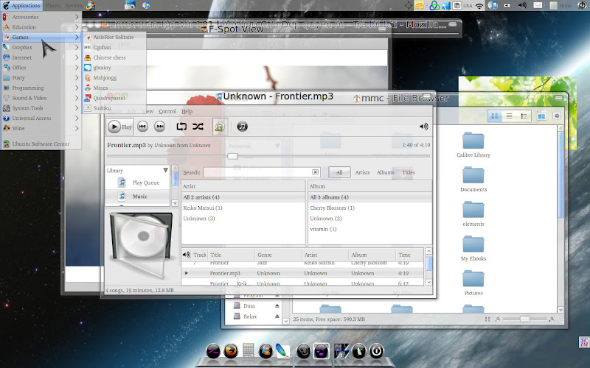Launch terminal from the dock
The height and width of the screenshot is (368, 590).
[213, 351]
